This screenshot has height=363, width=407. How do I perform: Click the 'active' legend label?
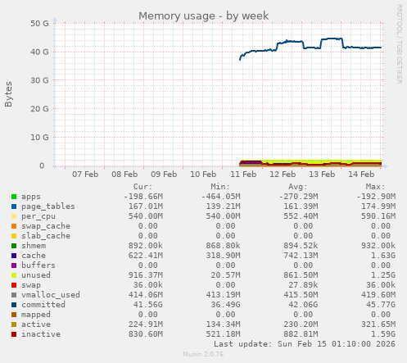(36, 324)
